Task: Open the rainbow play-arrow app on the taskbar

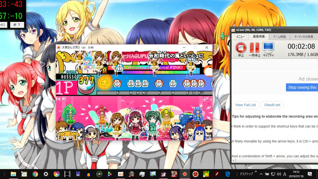Action: tap(110, 174)
